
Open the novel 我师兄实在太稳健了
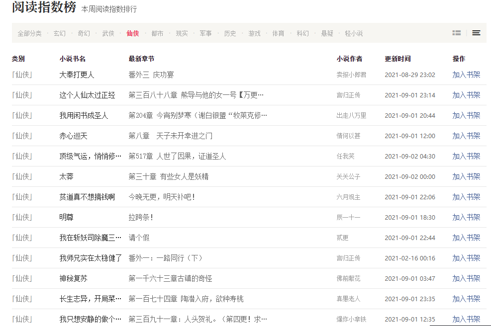(90, 258)
